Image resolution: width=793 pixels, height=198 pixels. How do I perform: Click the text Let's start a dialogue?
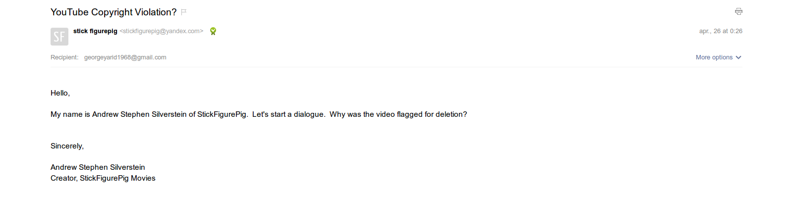(288, 114)
